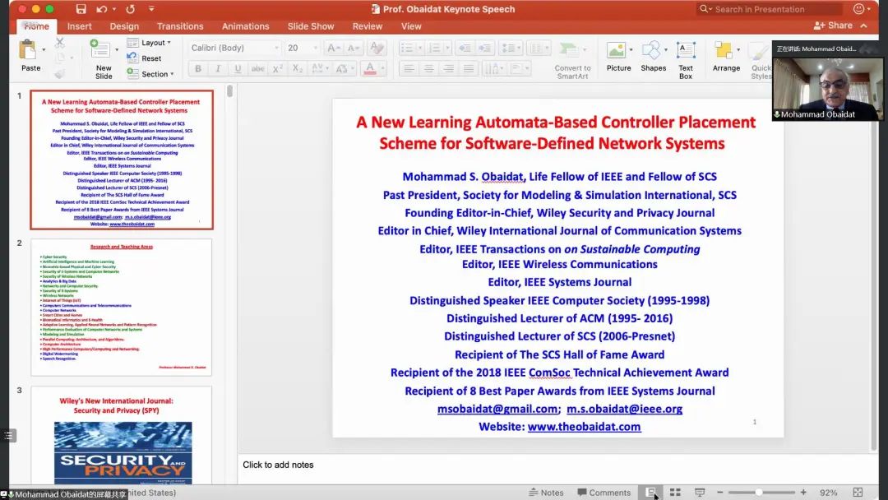Image resolution: width=888 pixels, height=500 pixels.
Task: Toggle Center paragraph alignment
Action: [428, 68]
